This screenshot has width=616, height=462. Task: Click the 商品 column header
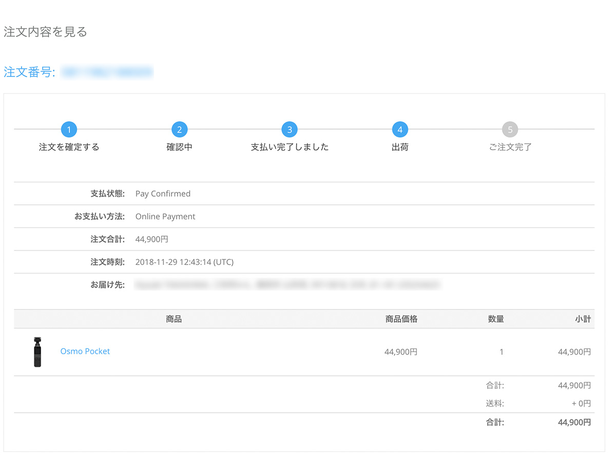[x=174, y=319]
